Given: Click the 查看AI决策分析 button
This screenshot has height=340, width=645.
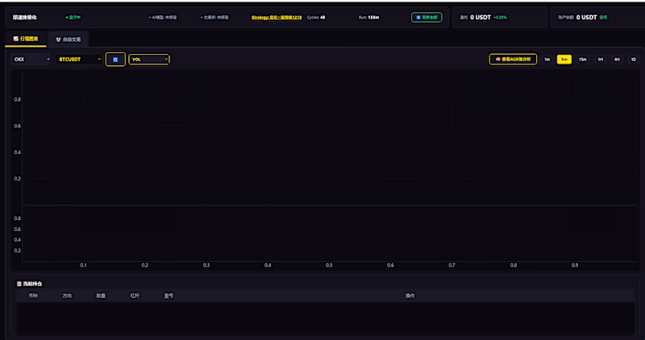Looking at the screenshot, I should pos(513,59).
